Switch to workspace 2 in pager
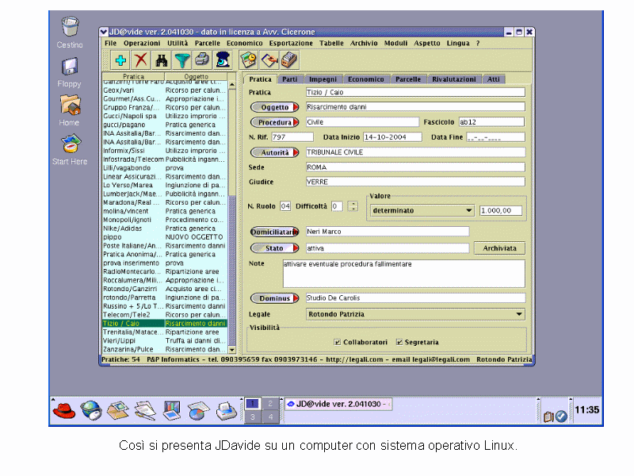Screen dimensions: 634x476 [x=270, y=404]
